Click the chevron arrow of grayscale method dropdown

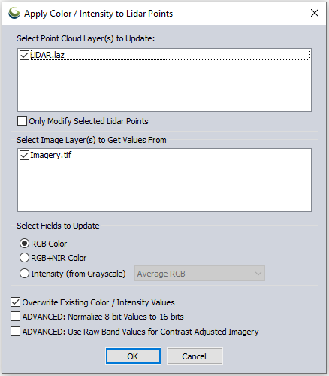[258, 274]
